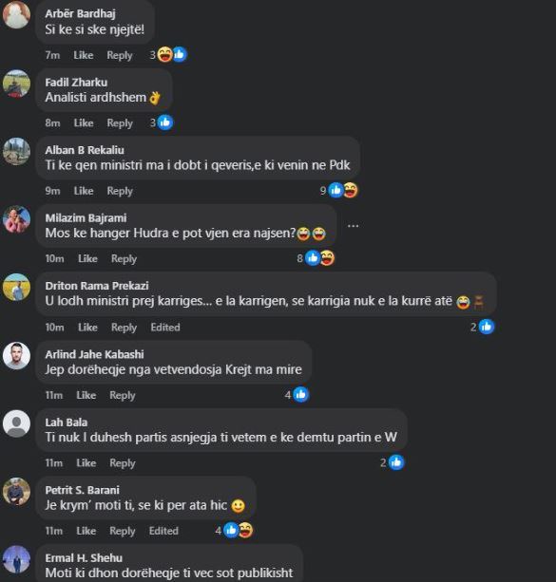Open reaction icons on Milazim Bajrami's comment

click(316, 258)
